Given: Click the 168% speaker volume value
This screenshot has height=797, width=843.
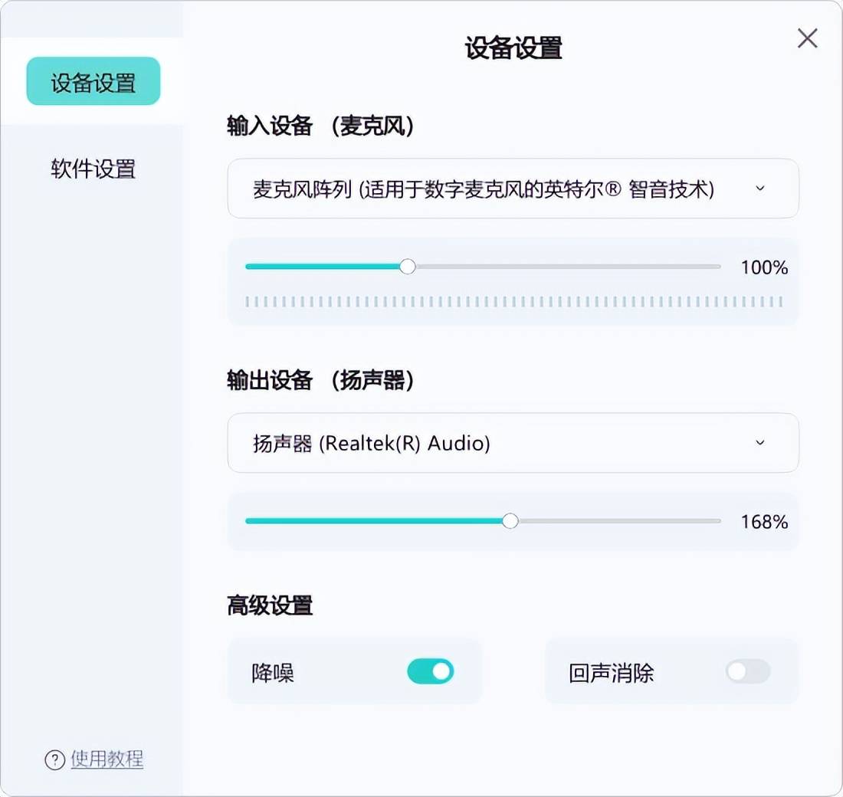Looking at the screenshot, I should point(764,522).
